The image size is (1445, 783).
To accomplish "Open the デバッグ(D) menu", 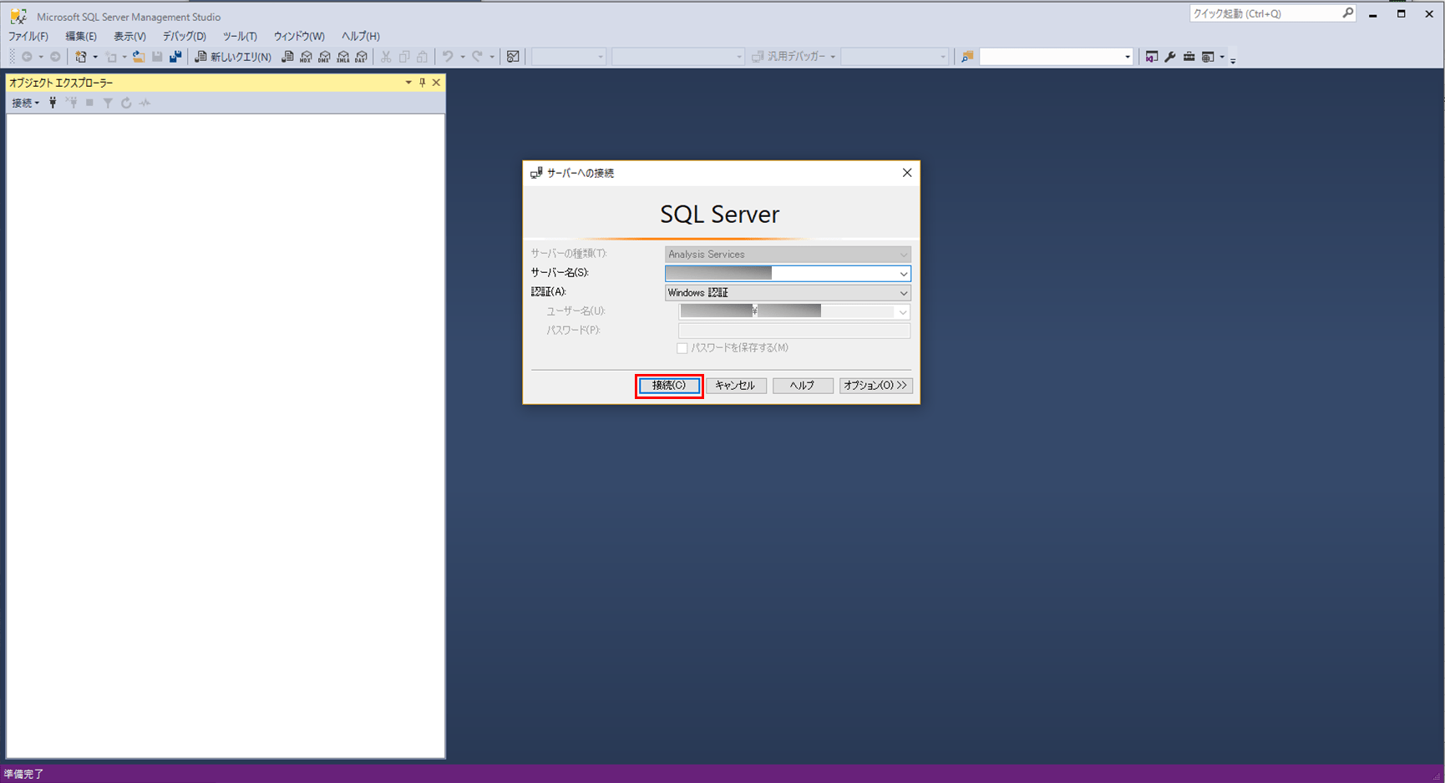I will [184, 36].
